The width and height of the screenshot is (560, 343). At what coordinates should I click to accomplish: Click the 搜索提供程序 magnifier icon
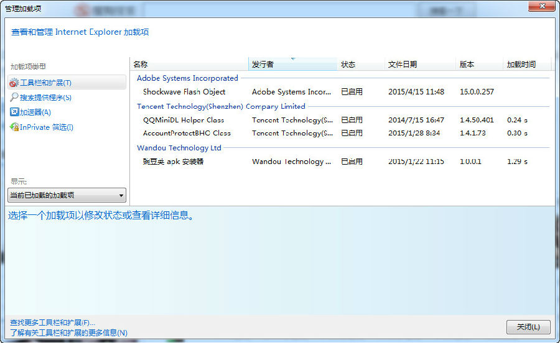point(14,98)
